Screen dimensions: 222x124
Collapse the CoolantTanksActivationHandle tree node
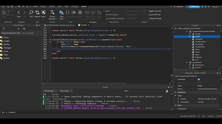187,31
